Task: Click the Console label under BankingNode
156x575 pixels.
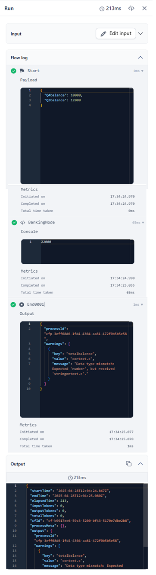Action: pyautogui.click(x=29, y=232)
